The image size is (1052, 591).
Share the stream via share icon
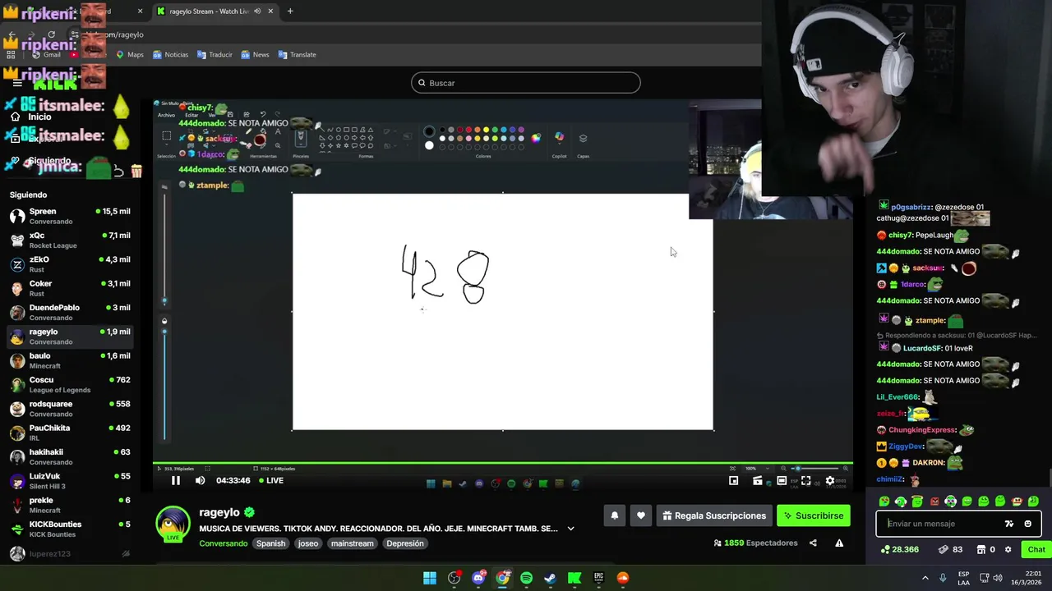pyautogui.click(x=813, y=543)
